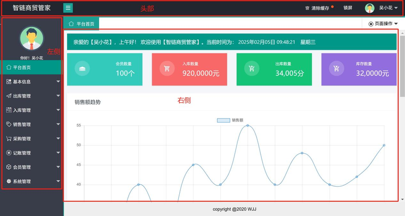Click the cart icon on 出库数量 card
This screenshot has width=405, height=216.
click(252, 69)
